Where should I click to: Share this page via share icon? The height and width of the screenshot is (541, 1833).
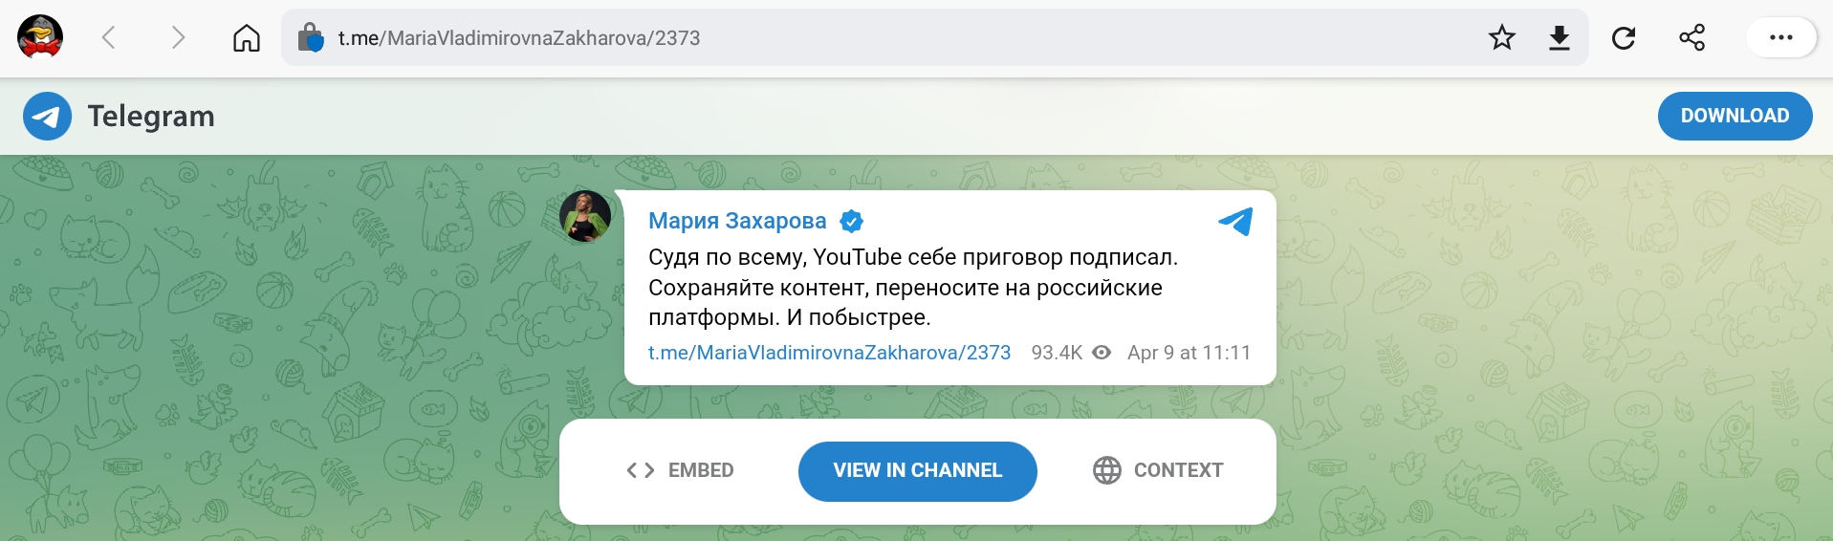(x=1692, y=38)
